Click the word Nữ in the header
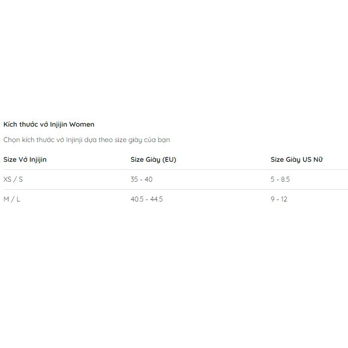 click(318, 159)
